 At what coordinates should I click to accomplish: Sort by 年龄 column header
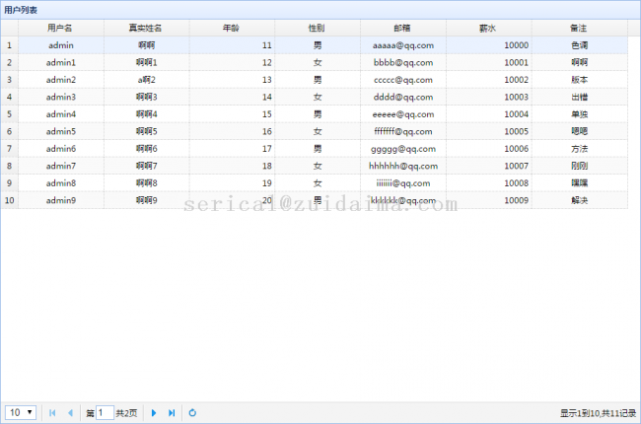pos(231,28)
